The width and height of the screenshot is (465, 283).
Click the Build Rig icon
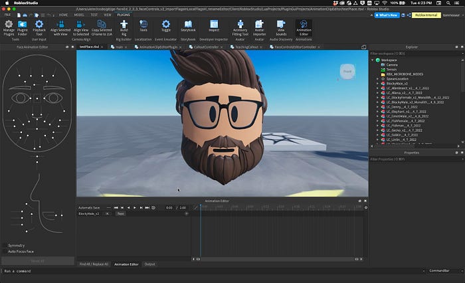(124, 25)
